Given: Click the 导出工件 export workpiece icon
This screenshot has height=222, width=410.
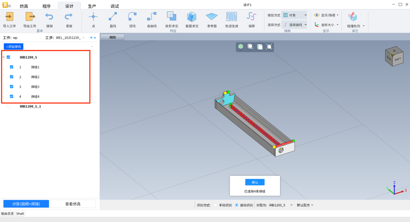Looking at the screenshot, I should pyautogui.click(x=30, y=17).
